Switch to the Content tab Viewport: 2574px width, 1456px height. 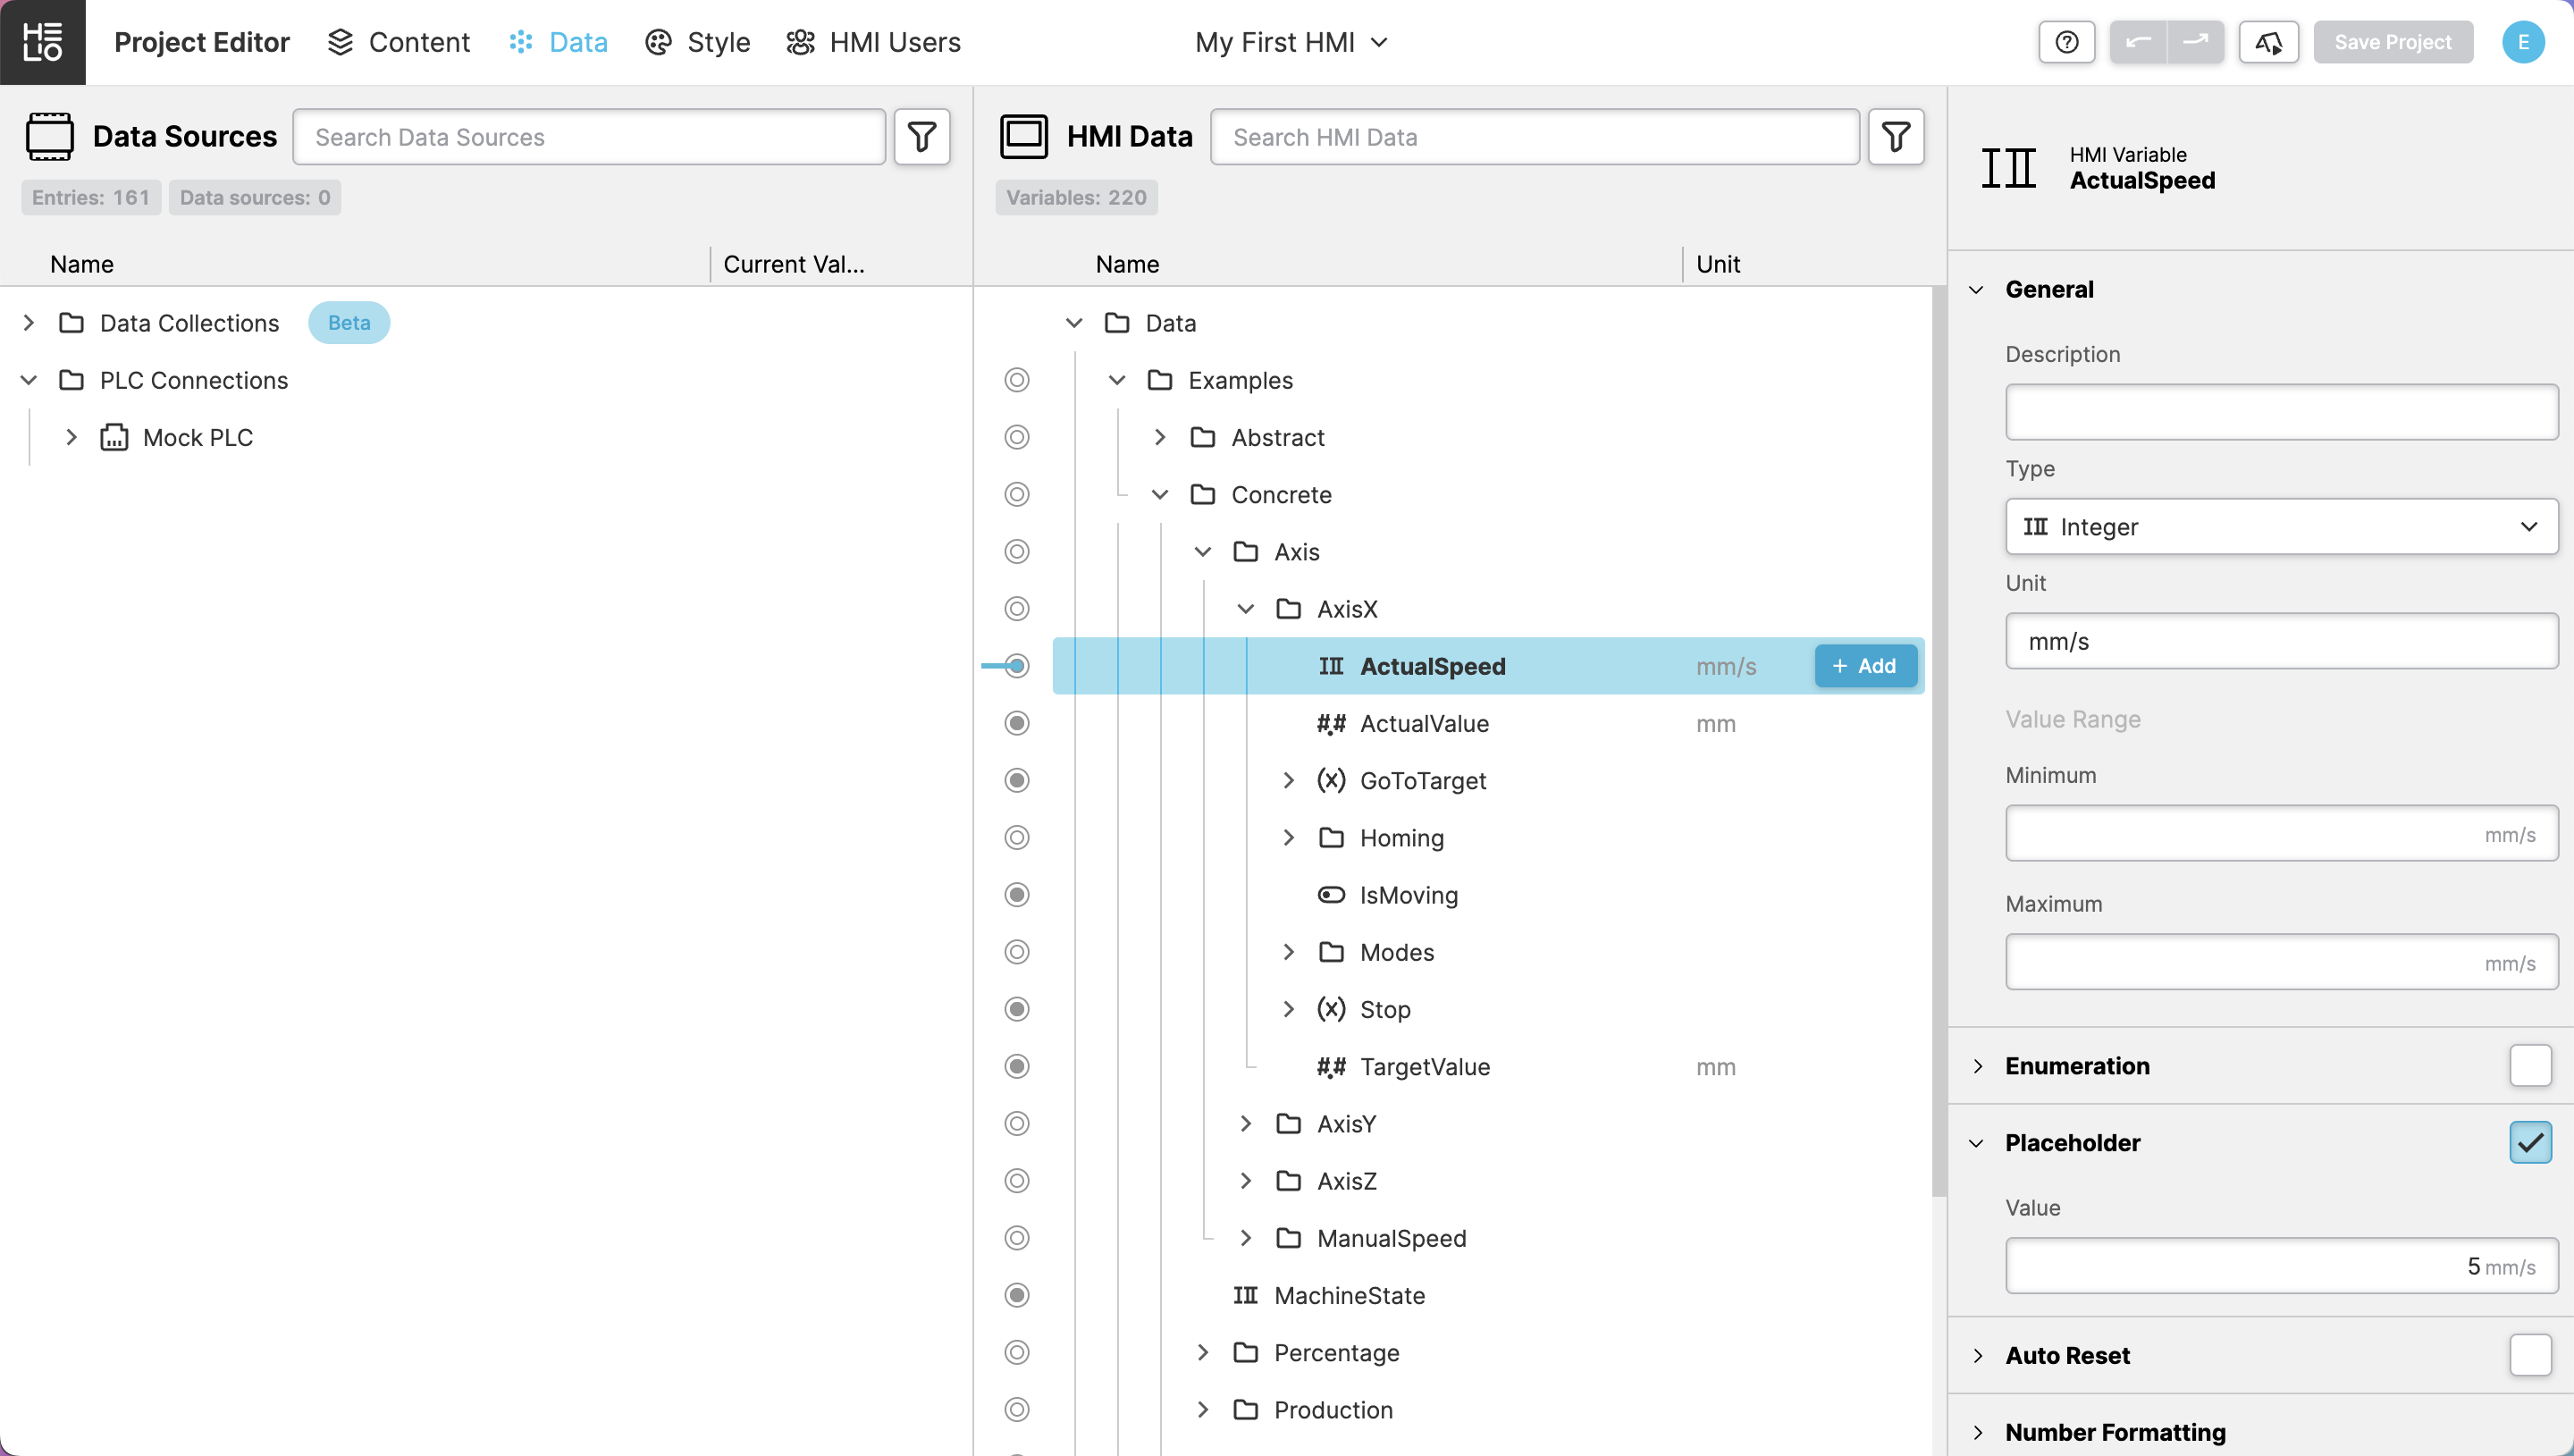coord(399,42)
